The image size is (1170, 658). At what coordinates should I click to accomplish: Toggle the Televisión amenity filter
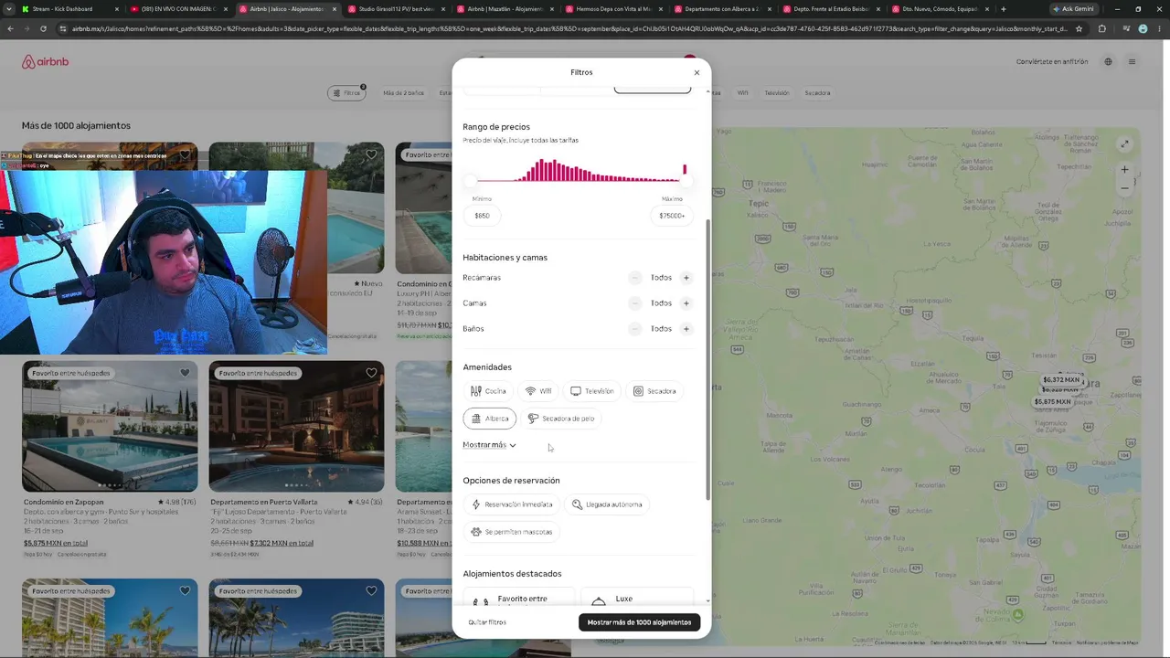(x=592, y=391)
